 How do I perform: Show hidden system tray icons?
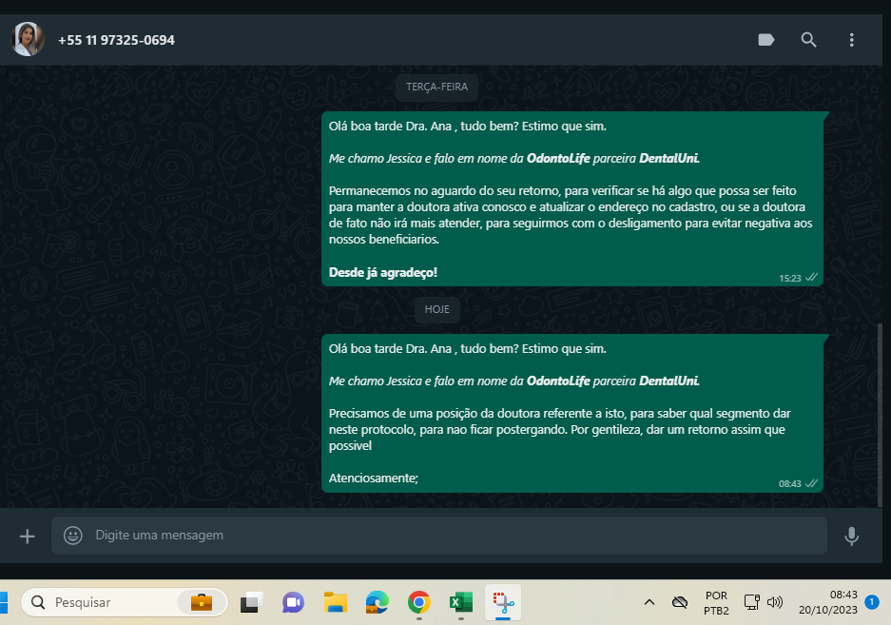(x=649, y=602)
